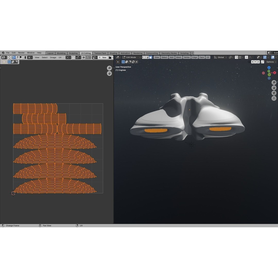278x278 pixels.
Task: Open UV editor type dropdown
Action: tap(4, 57)
